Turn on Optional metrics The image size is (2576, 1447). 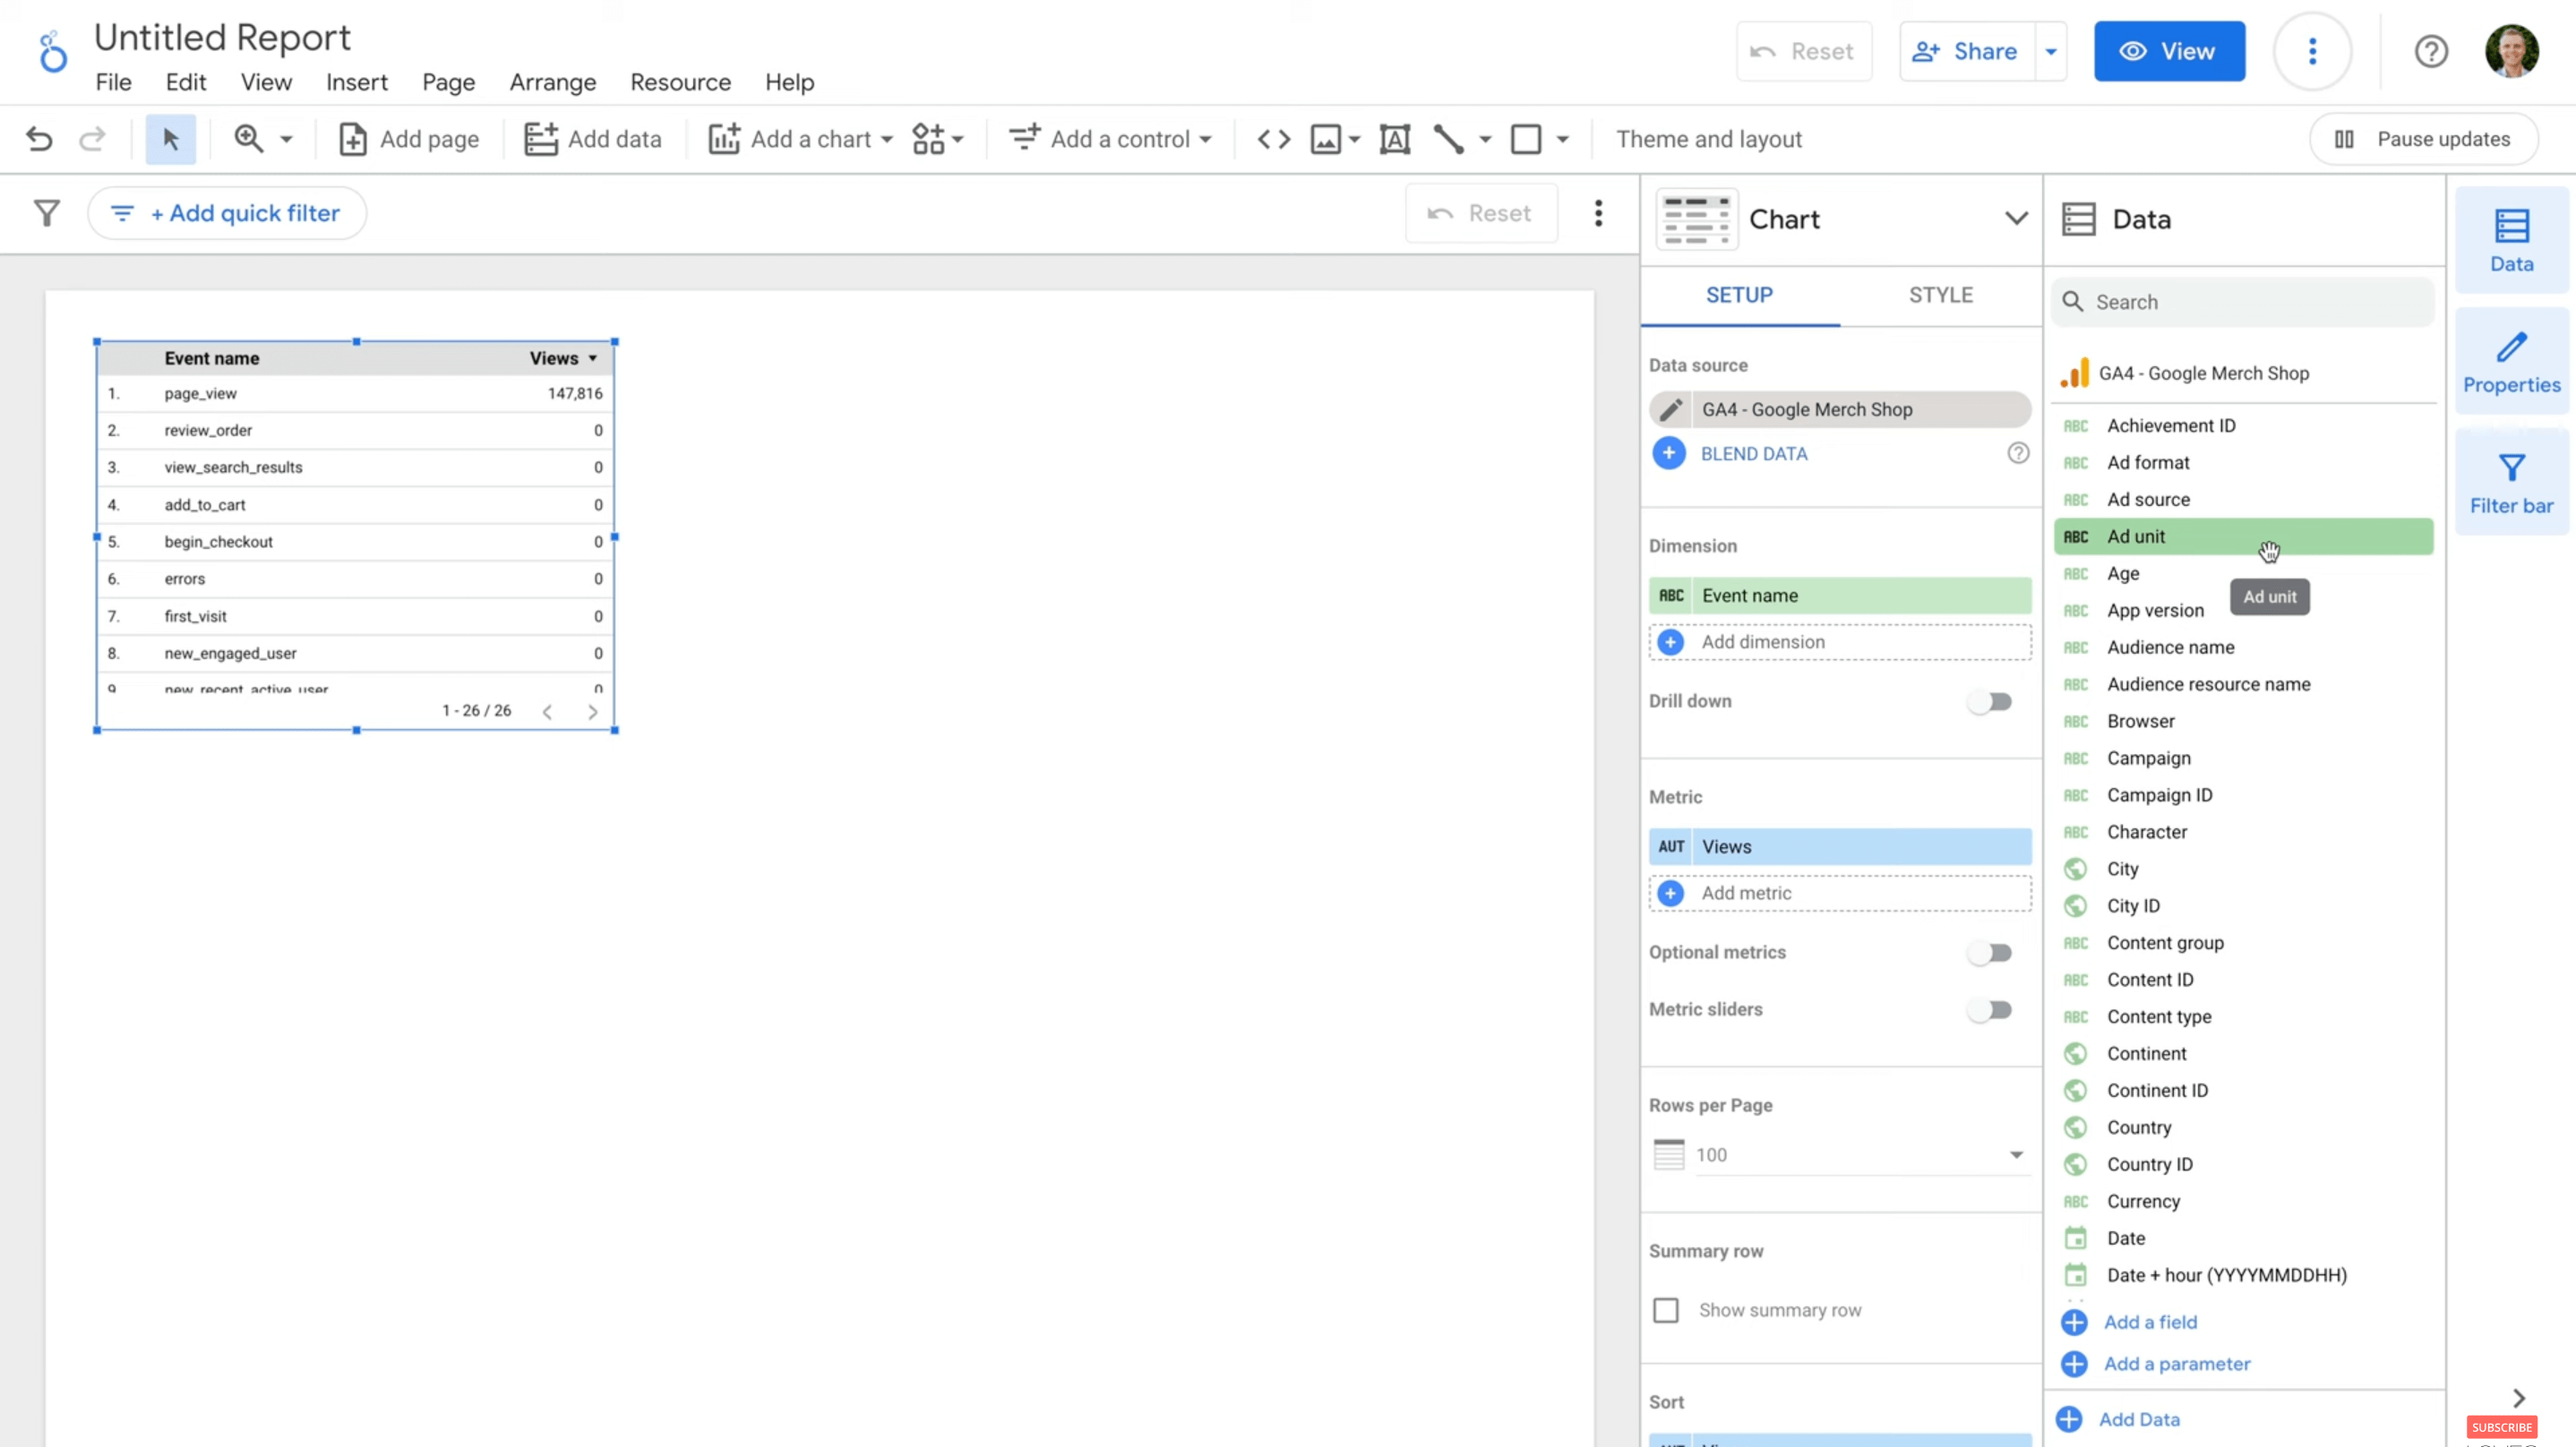(1989, 952)
